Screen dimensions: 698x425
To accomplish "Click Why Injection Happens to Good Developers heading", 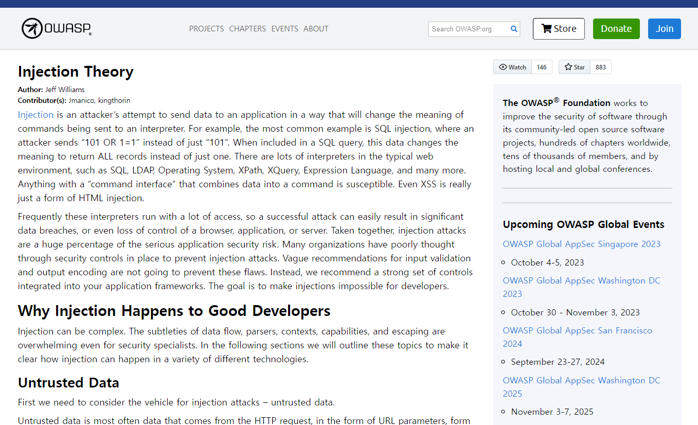I will 174,311.
